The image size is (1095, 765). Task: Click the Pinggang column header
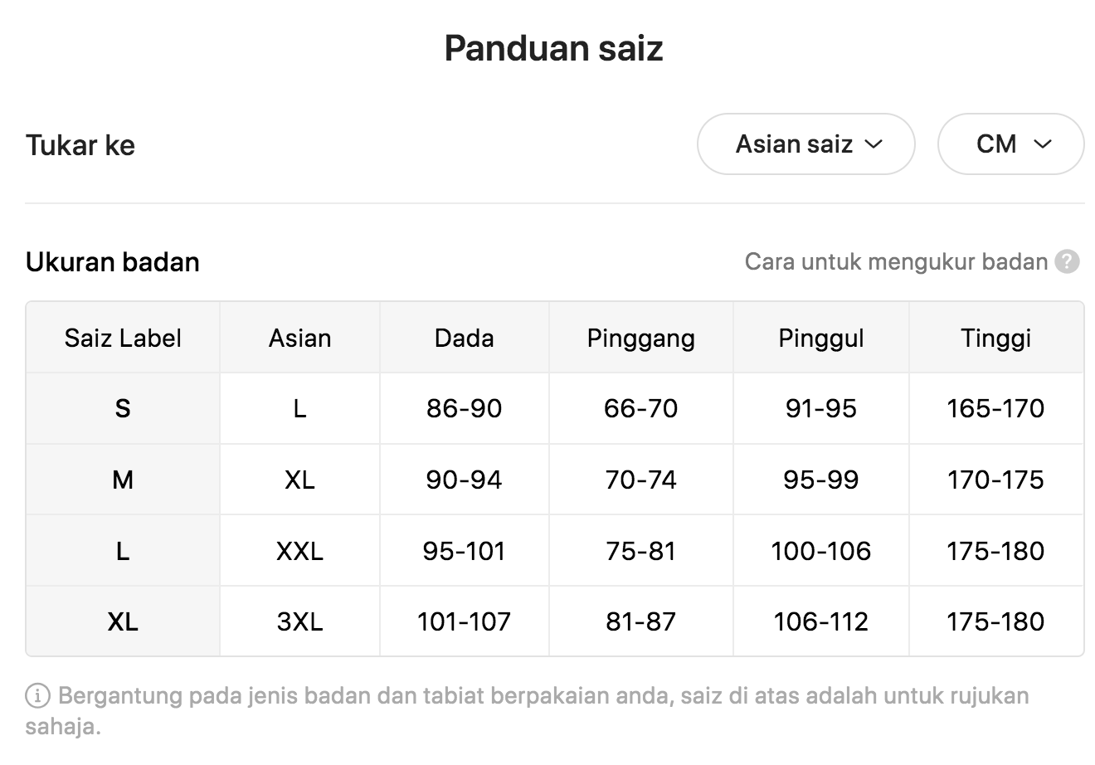click(640, 338)
